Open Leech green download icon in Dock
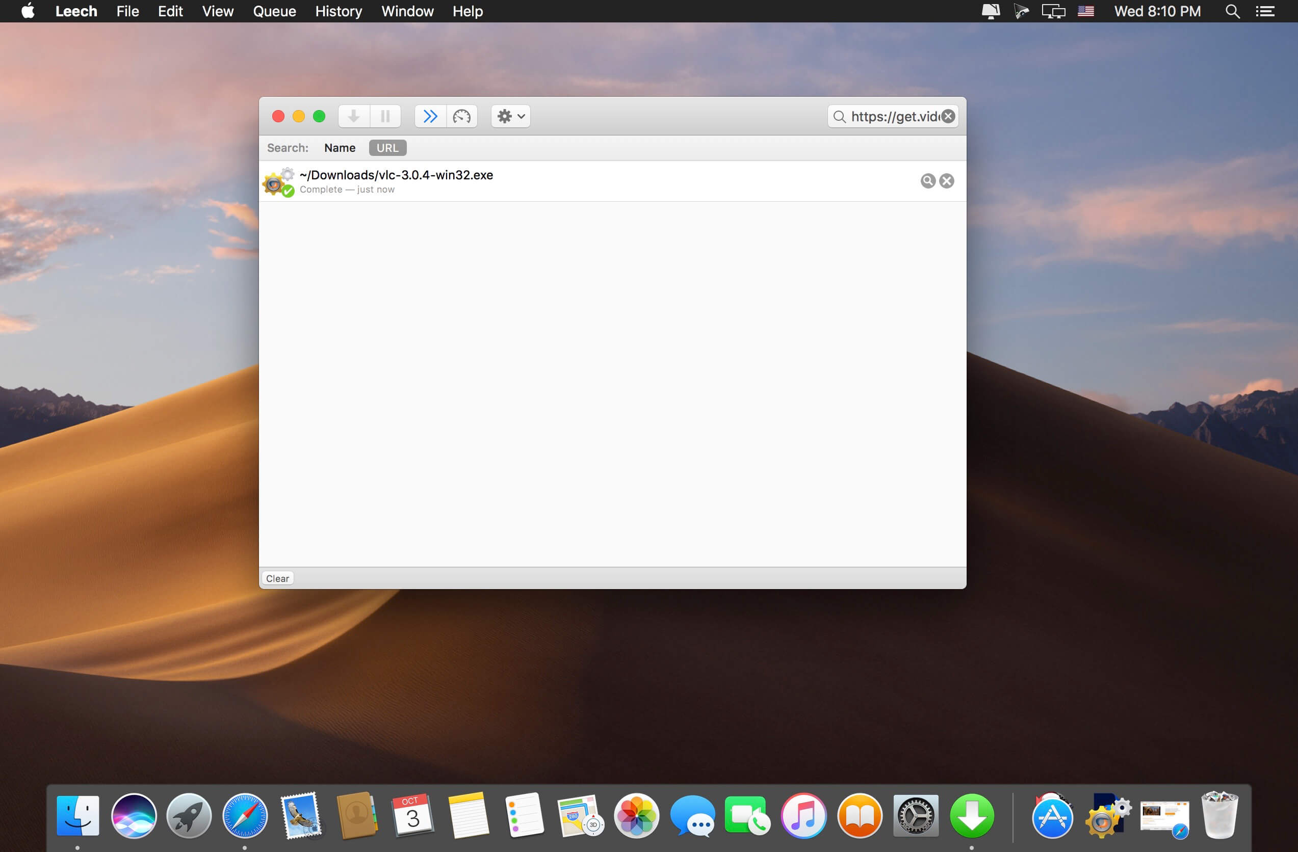 971,815
